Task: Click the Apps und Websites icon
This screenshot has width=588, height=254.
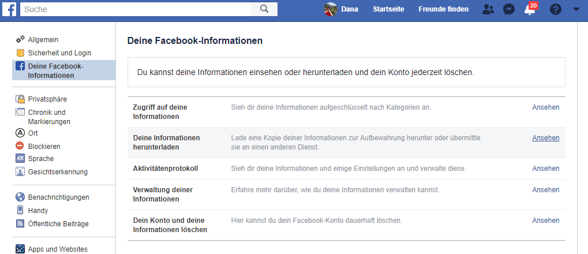Action: tap(20, 249)
